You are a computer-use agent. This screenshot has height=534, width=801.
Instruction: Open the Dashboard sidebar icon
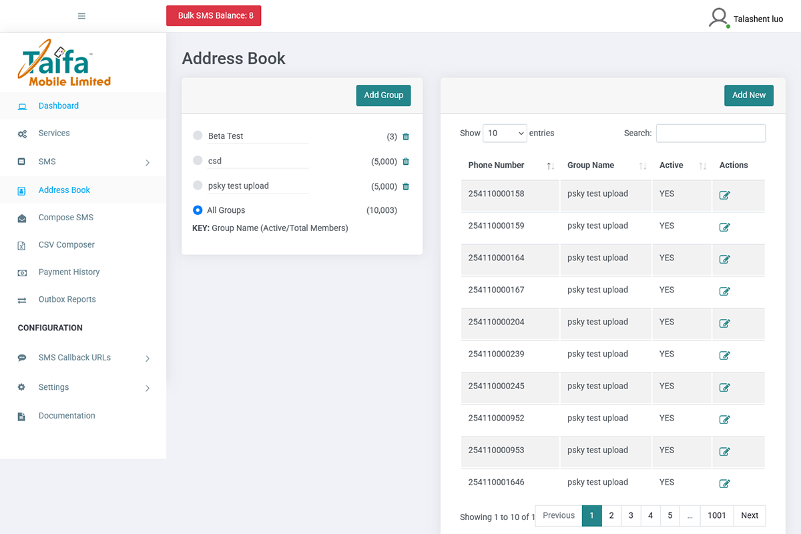coord(21,105)
